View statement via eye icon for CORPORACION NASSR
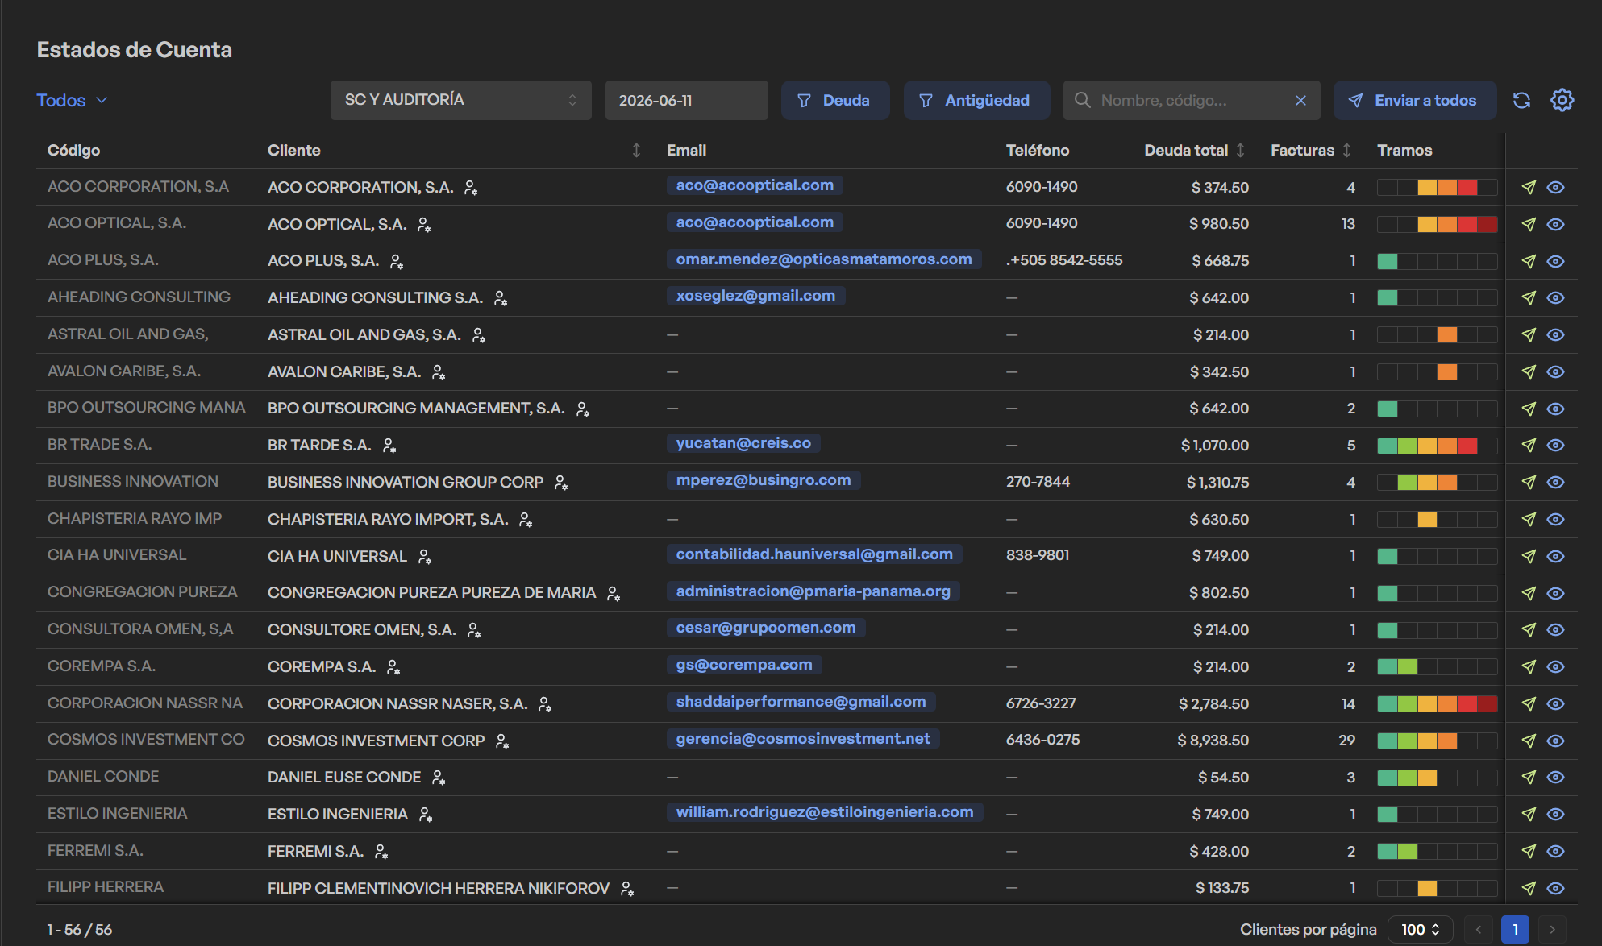 coord(1556,703)
